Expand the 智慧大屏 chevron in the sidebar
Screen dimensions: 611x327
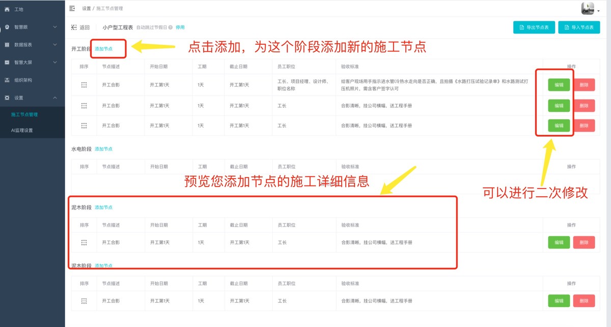pyautogui.click(x=55, y=62)
